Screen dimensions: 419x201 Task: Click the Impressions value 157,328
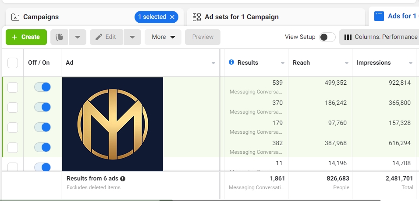tap(399, 123)
